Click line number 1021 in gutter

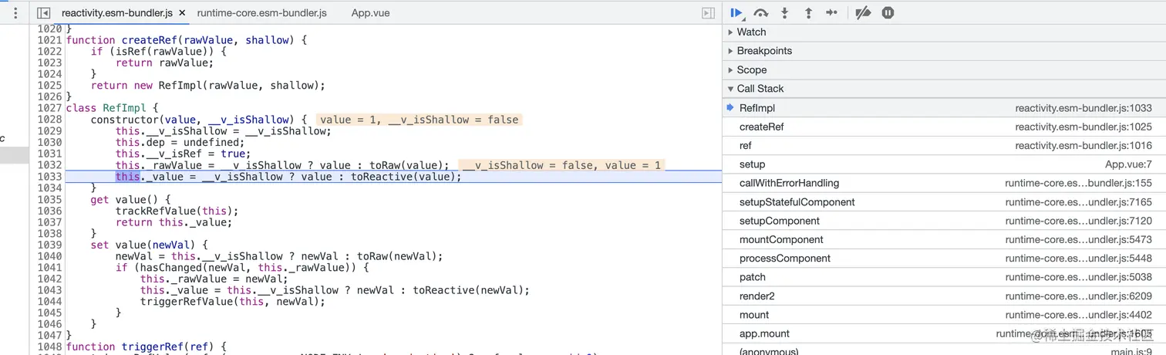[49, 40]
